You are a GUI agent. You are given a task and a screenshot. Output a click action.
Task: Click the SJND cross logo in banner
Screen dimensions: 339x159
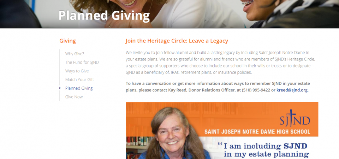(x=295, y=118)
